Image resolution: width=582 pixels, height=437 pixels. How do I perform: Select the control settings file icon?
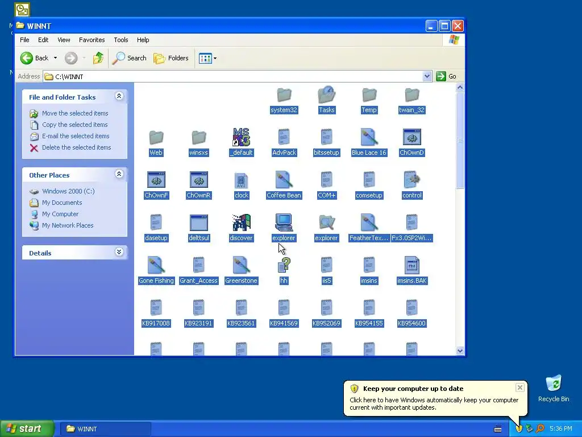411,180
